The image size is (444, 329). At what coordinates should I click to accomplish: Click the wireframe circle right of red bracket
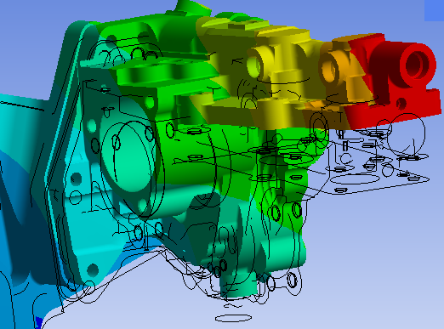pyautogui.click(x=406, y=133)
